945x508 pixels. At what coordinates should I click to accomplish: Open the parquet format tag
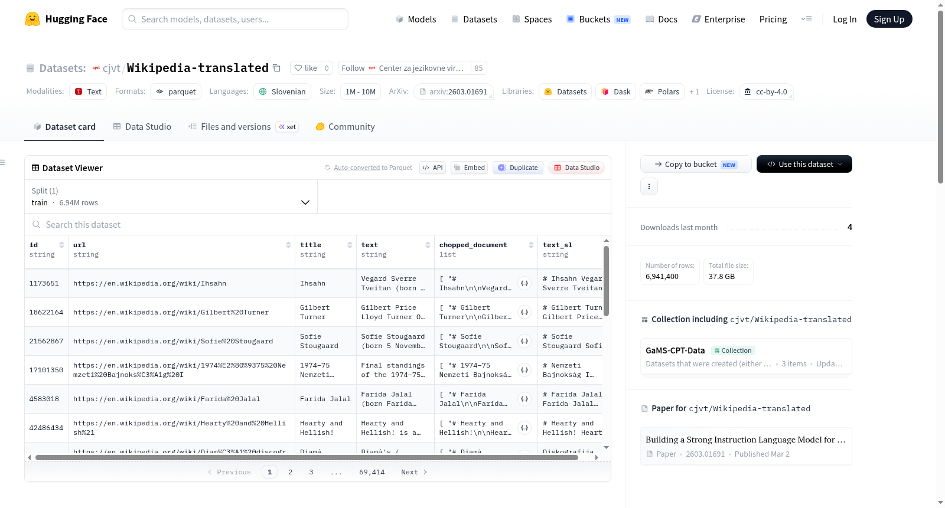pos(176,91)
